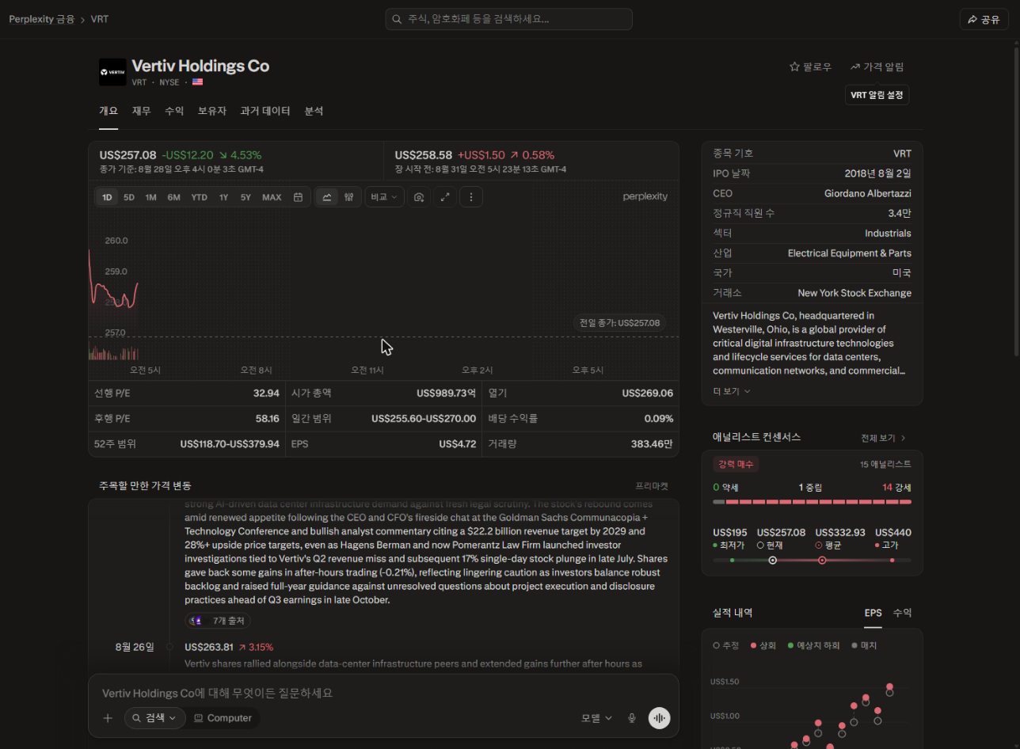The height and width of the screenshot is (749, 1020).
Task: Open the 과거 데이터 historical data tab
Action: click(265, 111)
